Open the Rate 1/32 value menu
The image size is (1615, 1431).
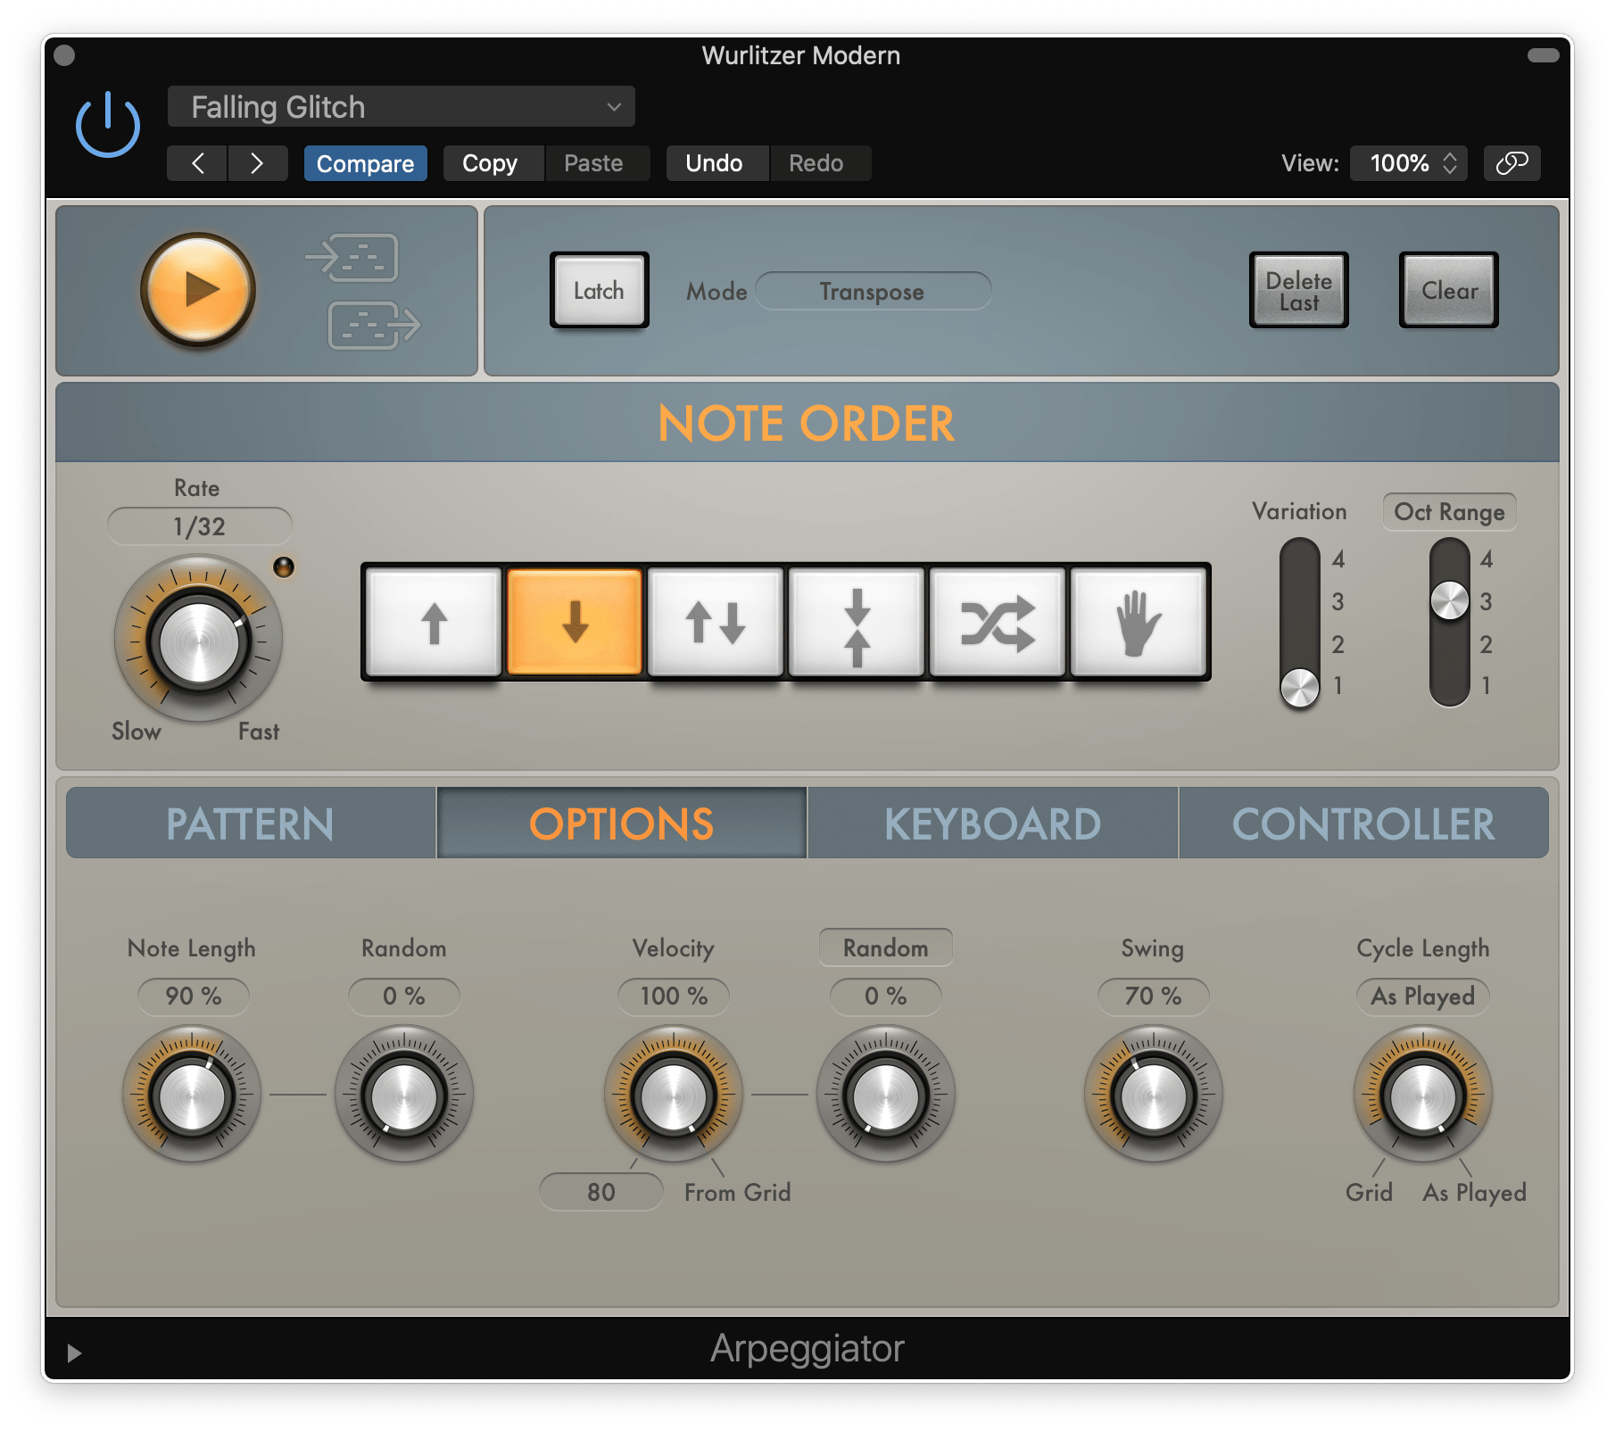point(199,526)
